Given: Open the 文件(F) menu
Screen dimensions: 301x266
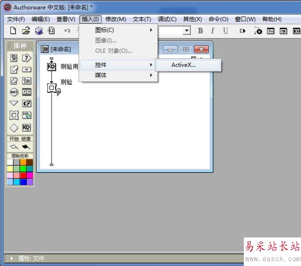Looking at the screenshot, I should click(16, 20).
